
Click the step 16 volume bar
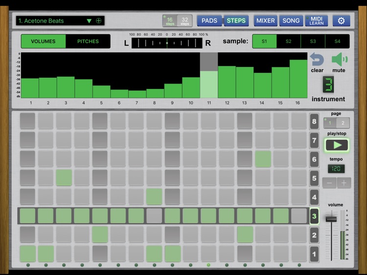(298, 79)
